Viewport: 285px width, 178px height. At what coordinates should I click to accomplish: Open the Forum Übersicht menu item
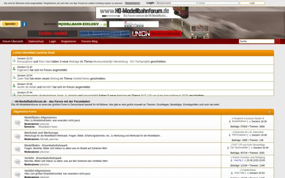(x=13, y=41)
